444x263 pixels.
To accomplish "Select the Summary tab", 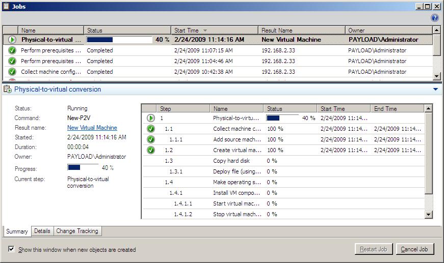I will 17,231.
